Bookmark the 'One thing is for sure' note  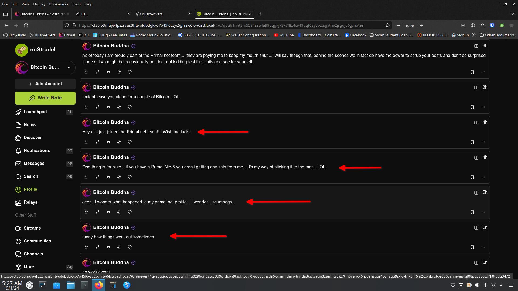[472, 177]
